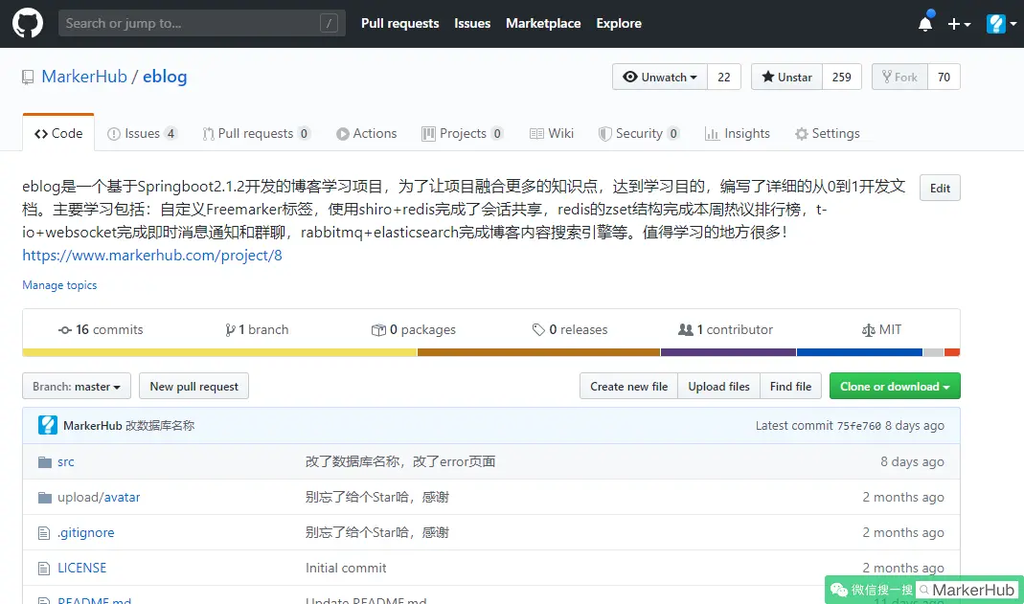Open markerhub.com/project/8 link
The image size is (1024, 604).
coord(152,255)
